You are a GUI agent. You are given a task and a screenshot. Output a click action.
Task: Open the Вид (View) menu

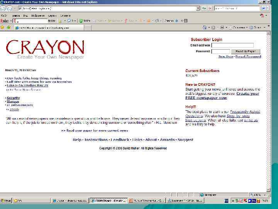[x=25, y=15]
